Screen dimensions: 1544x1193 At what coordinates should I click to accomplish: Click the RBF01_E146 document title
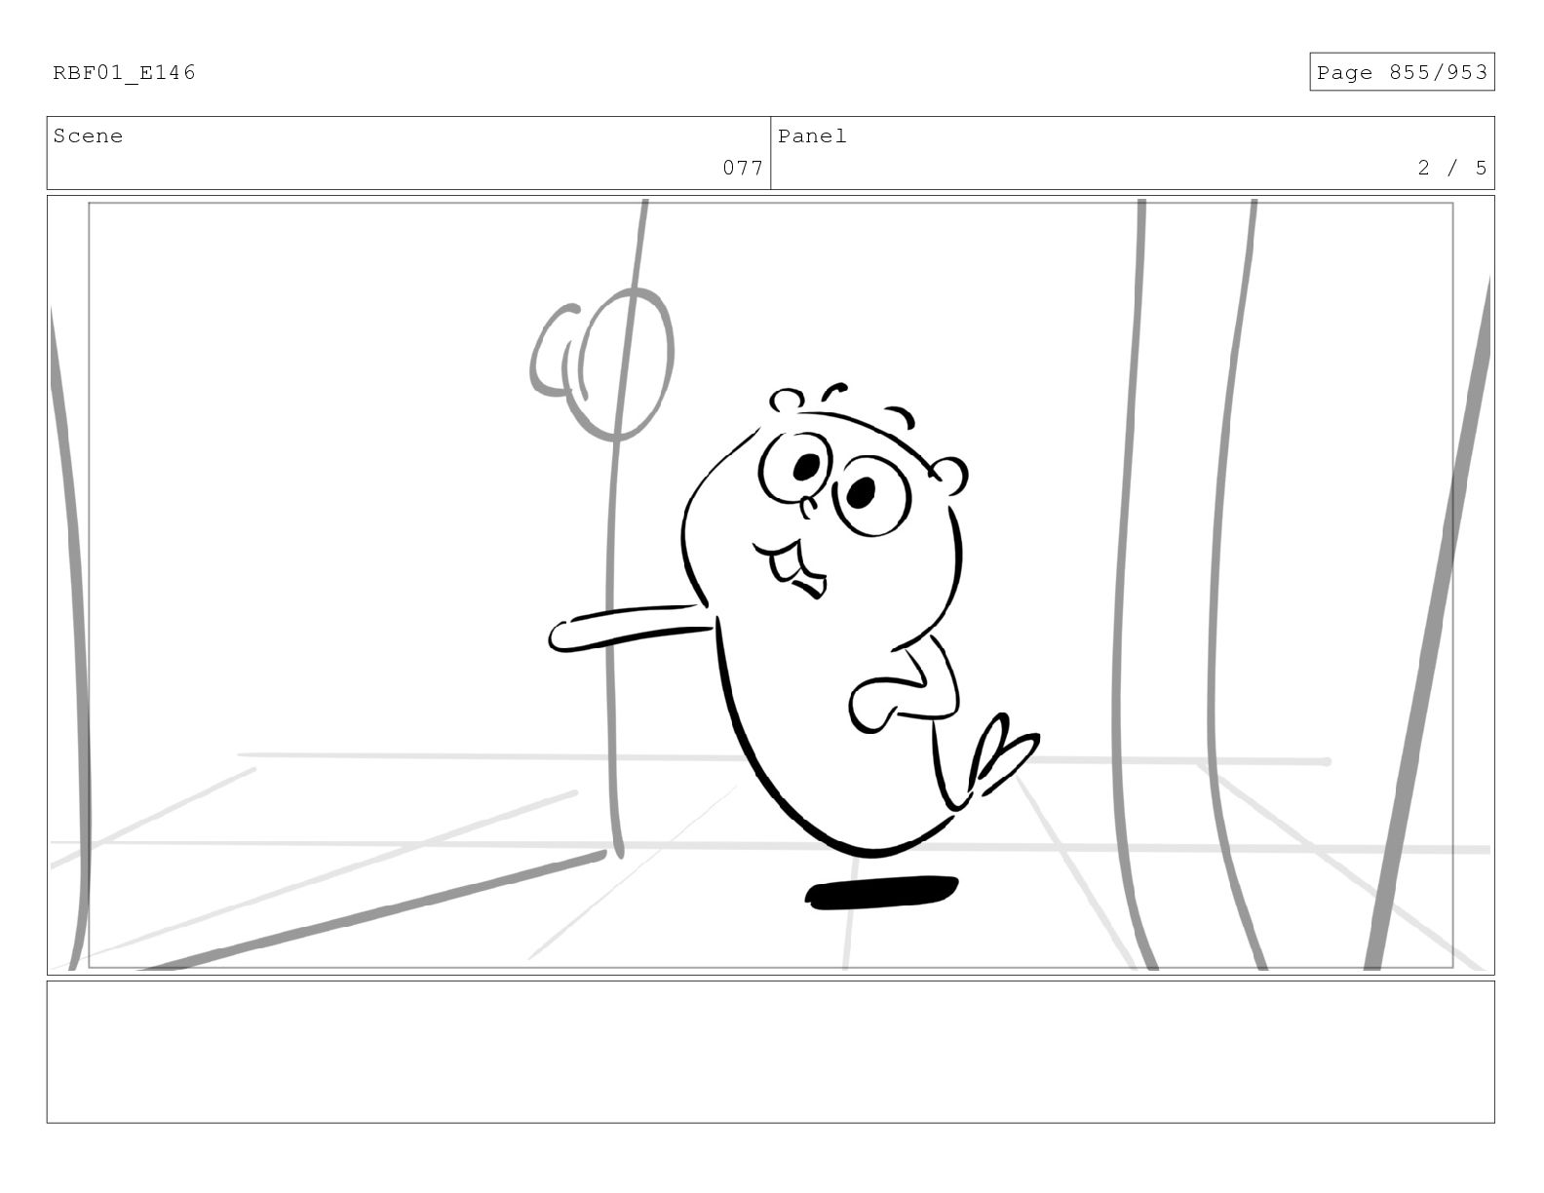coord(124,73)
